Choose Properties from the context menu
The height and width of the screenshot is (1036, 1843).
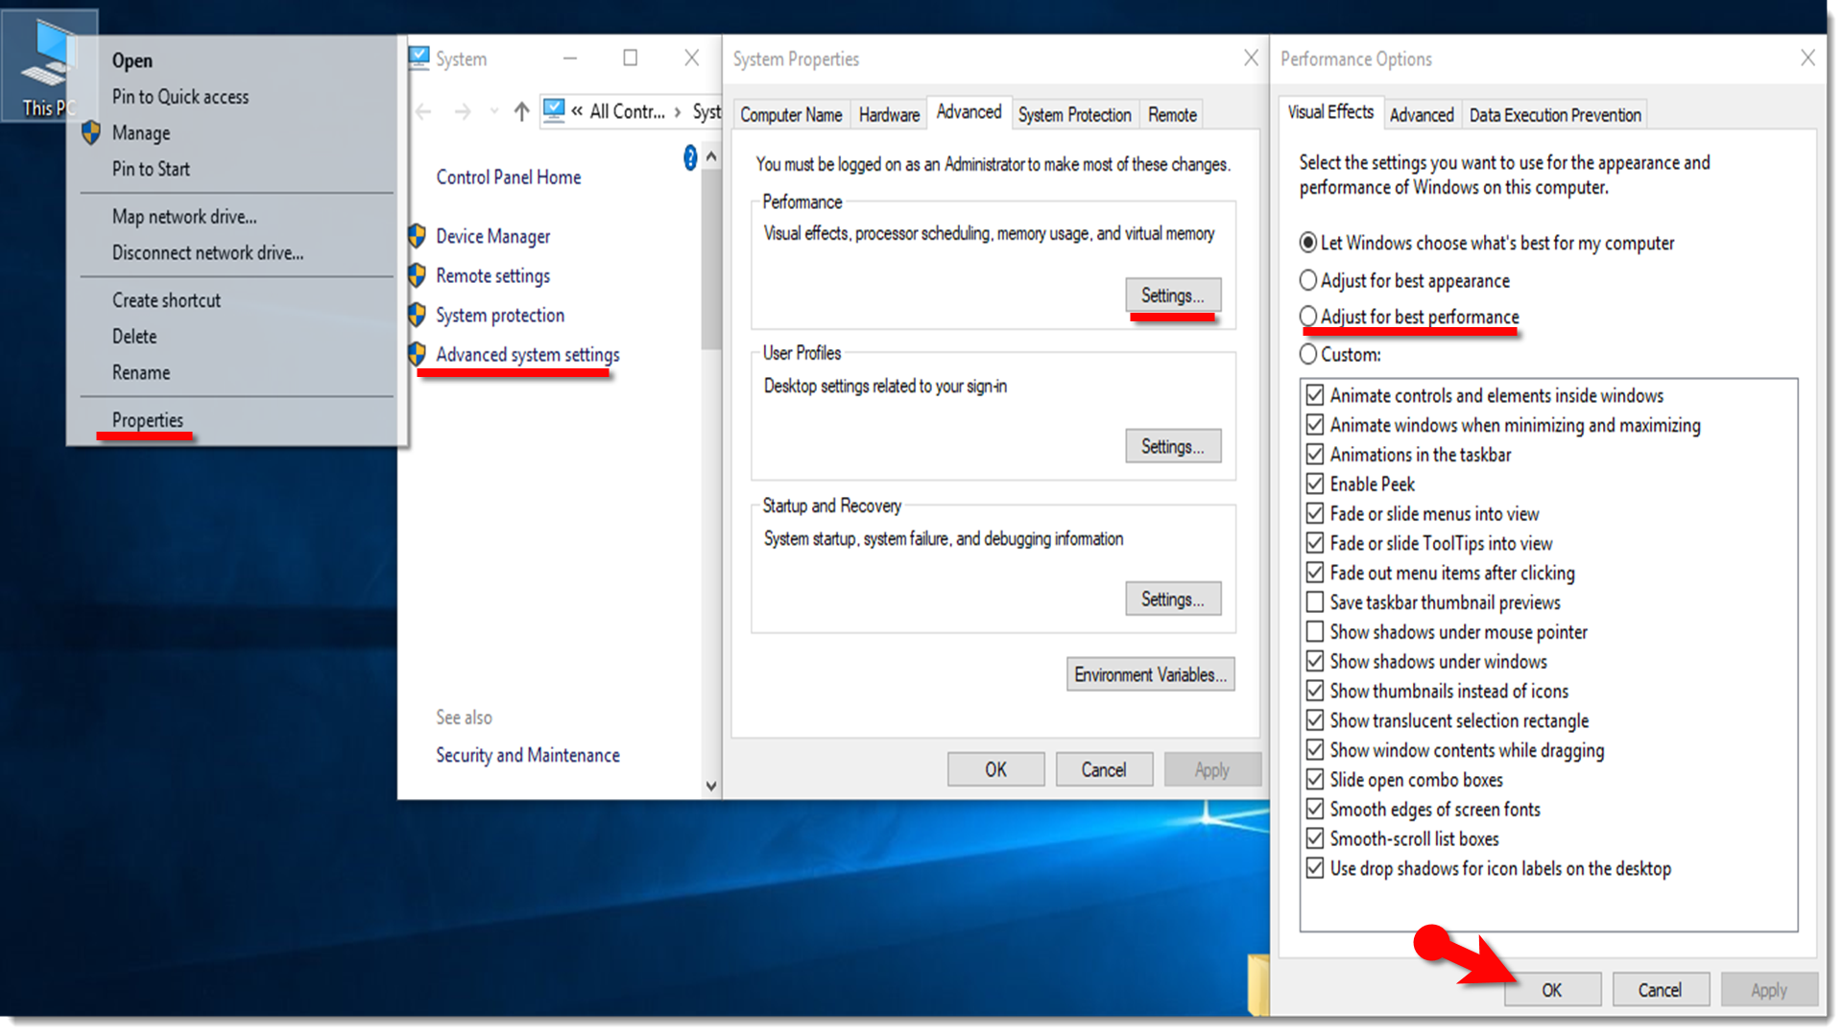click(147, 420)
